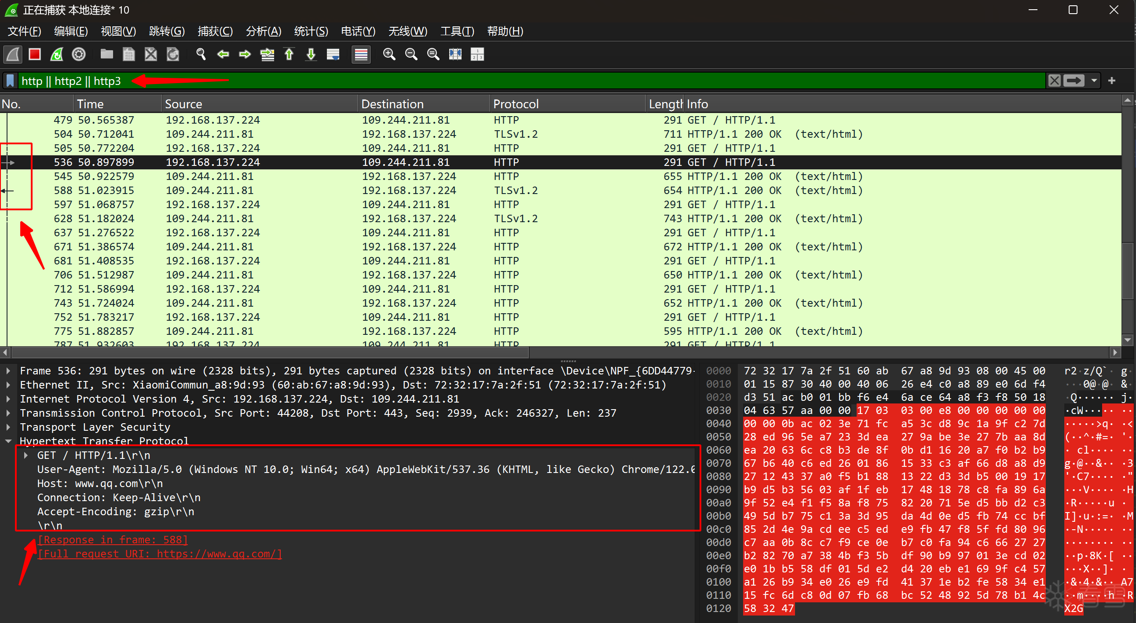Stop the running packet capture
Viewport: 1136px width, 623px height.
point(34,54)
